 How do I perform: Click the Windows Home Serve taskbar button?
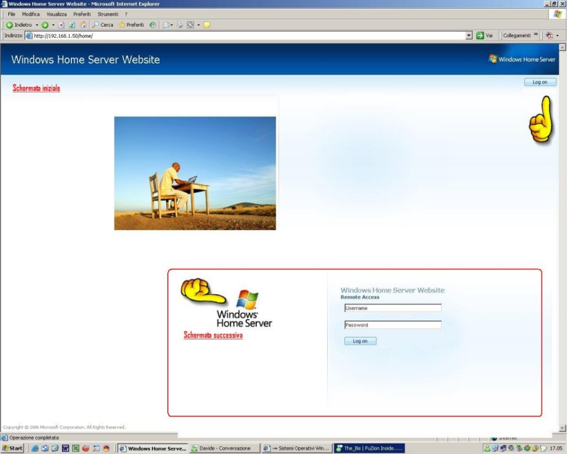coord(153,448)
